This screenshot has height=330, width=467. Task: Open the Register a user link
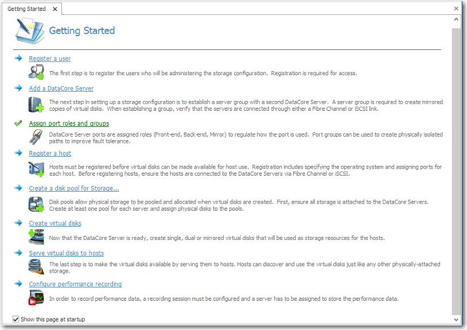pos(50,59)
